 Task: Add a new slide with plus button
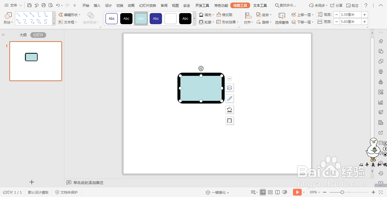coord(32,182)
